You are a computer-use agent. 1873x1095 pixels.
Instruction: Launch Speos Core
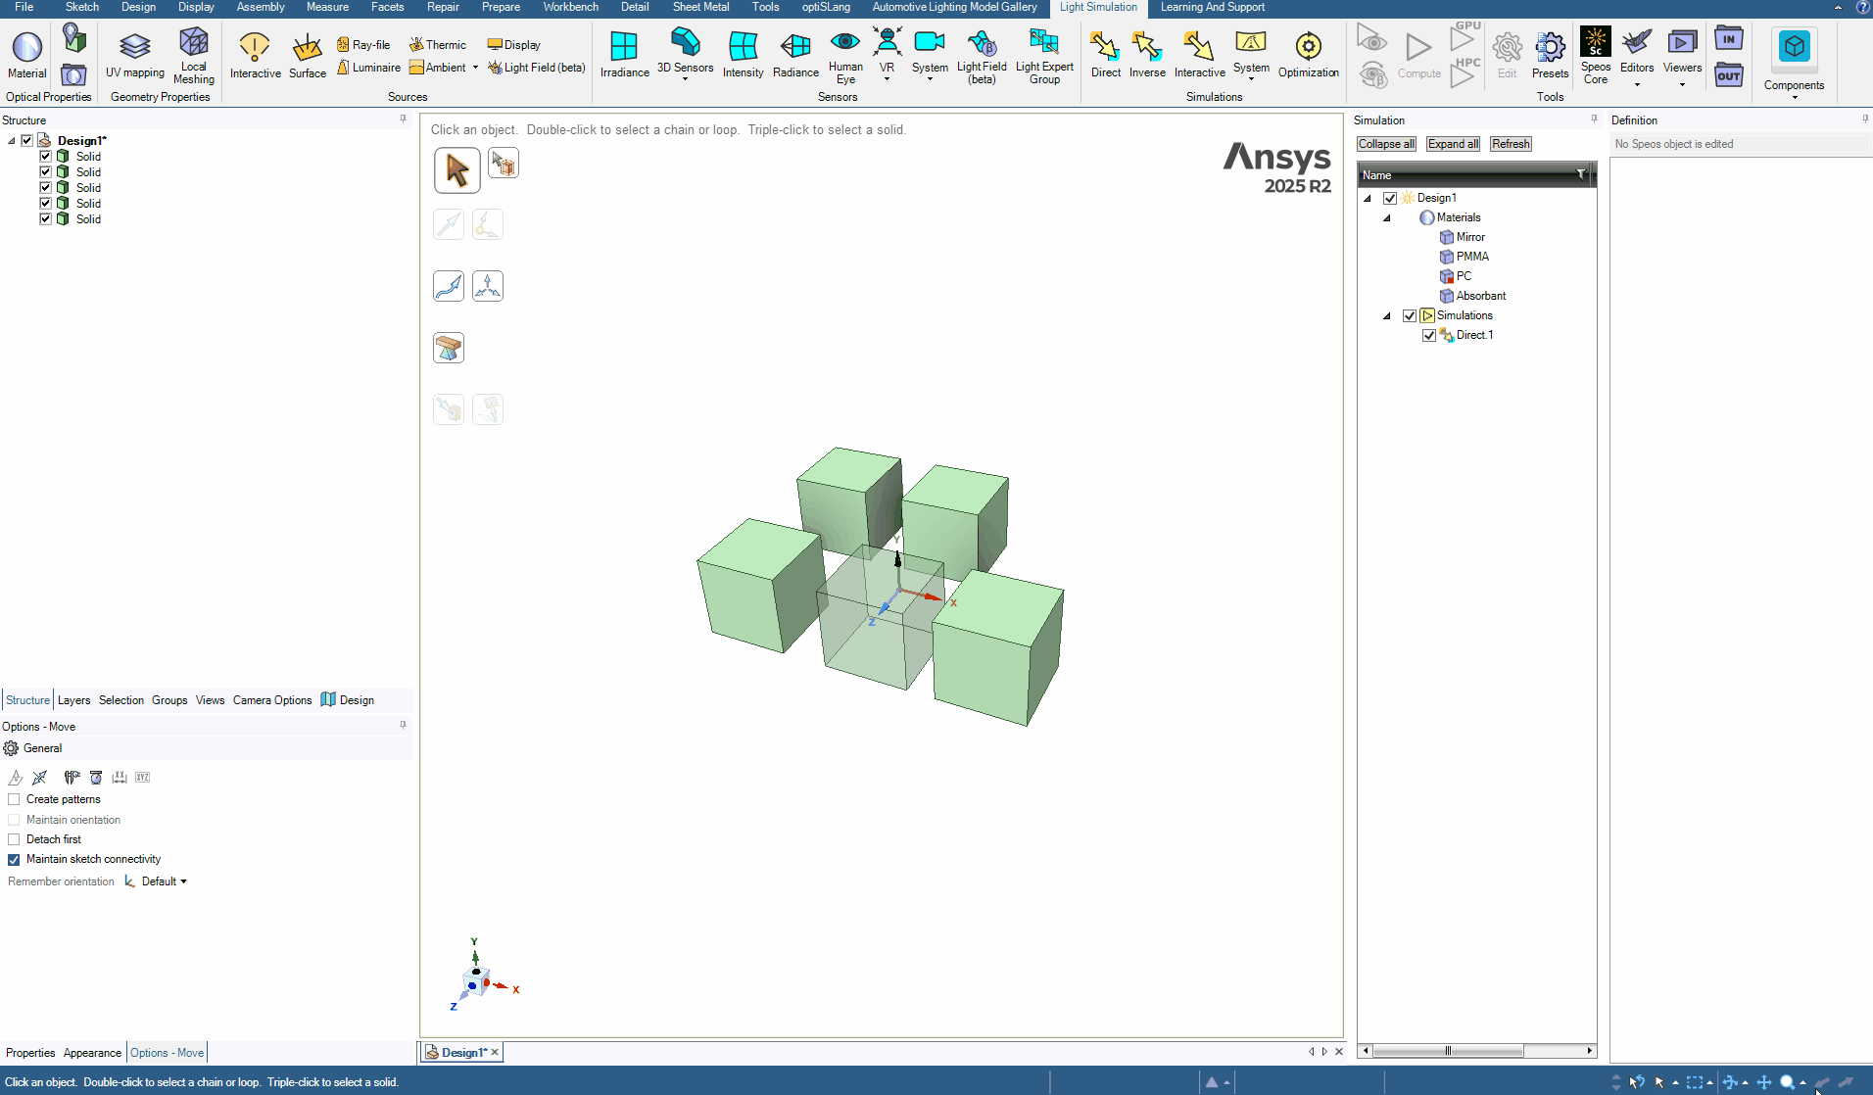tap(1595, 57)
